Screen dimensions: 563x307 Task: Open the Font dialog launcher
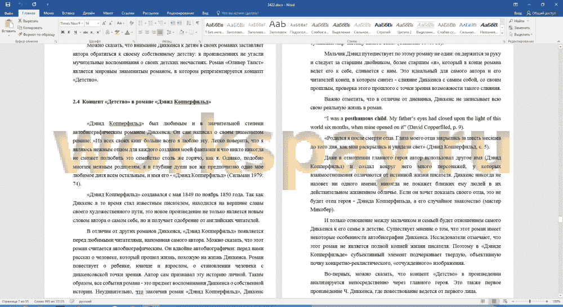pyautogui.click(x=133, y=42)
